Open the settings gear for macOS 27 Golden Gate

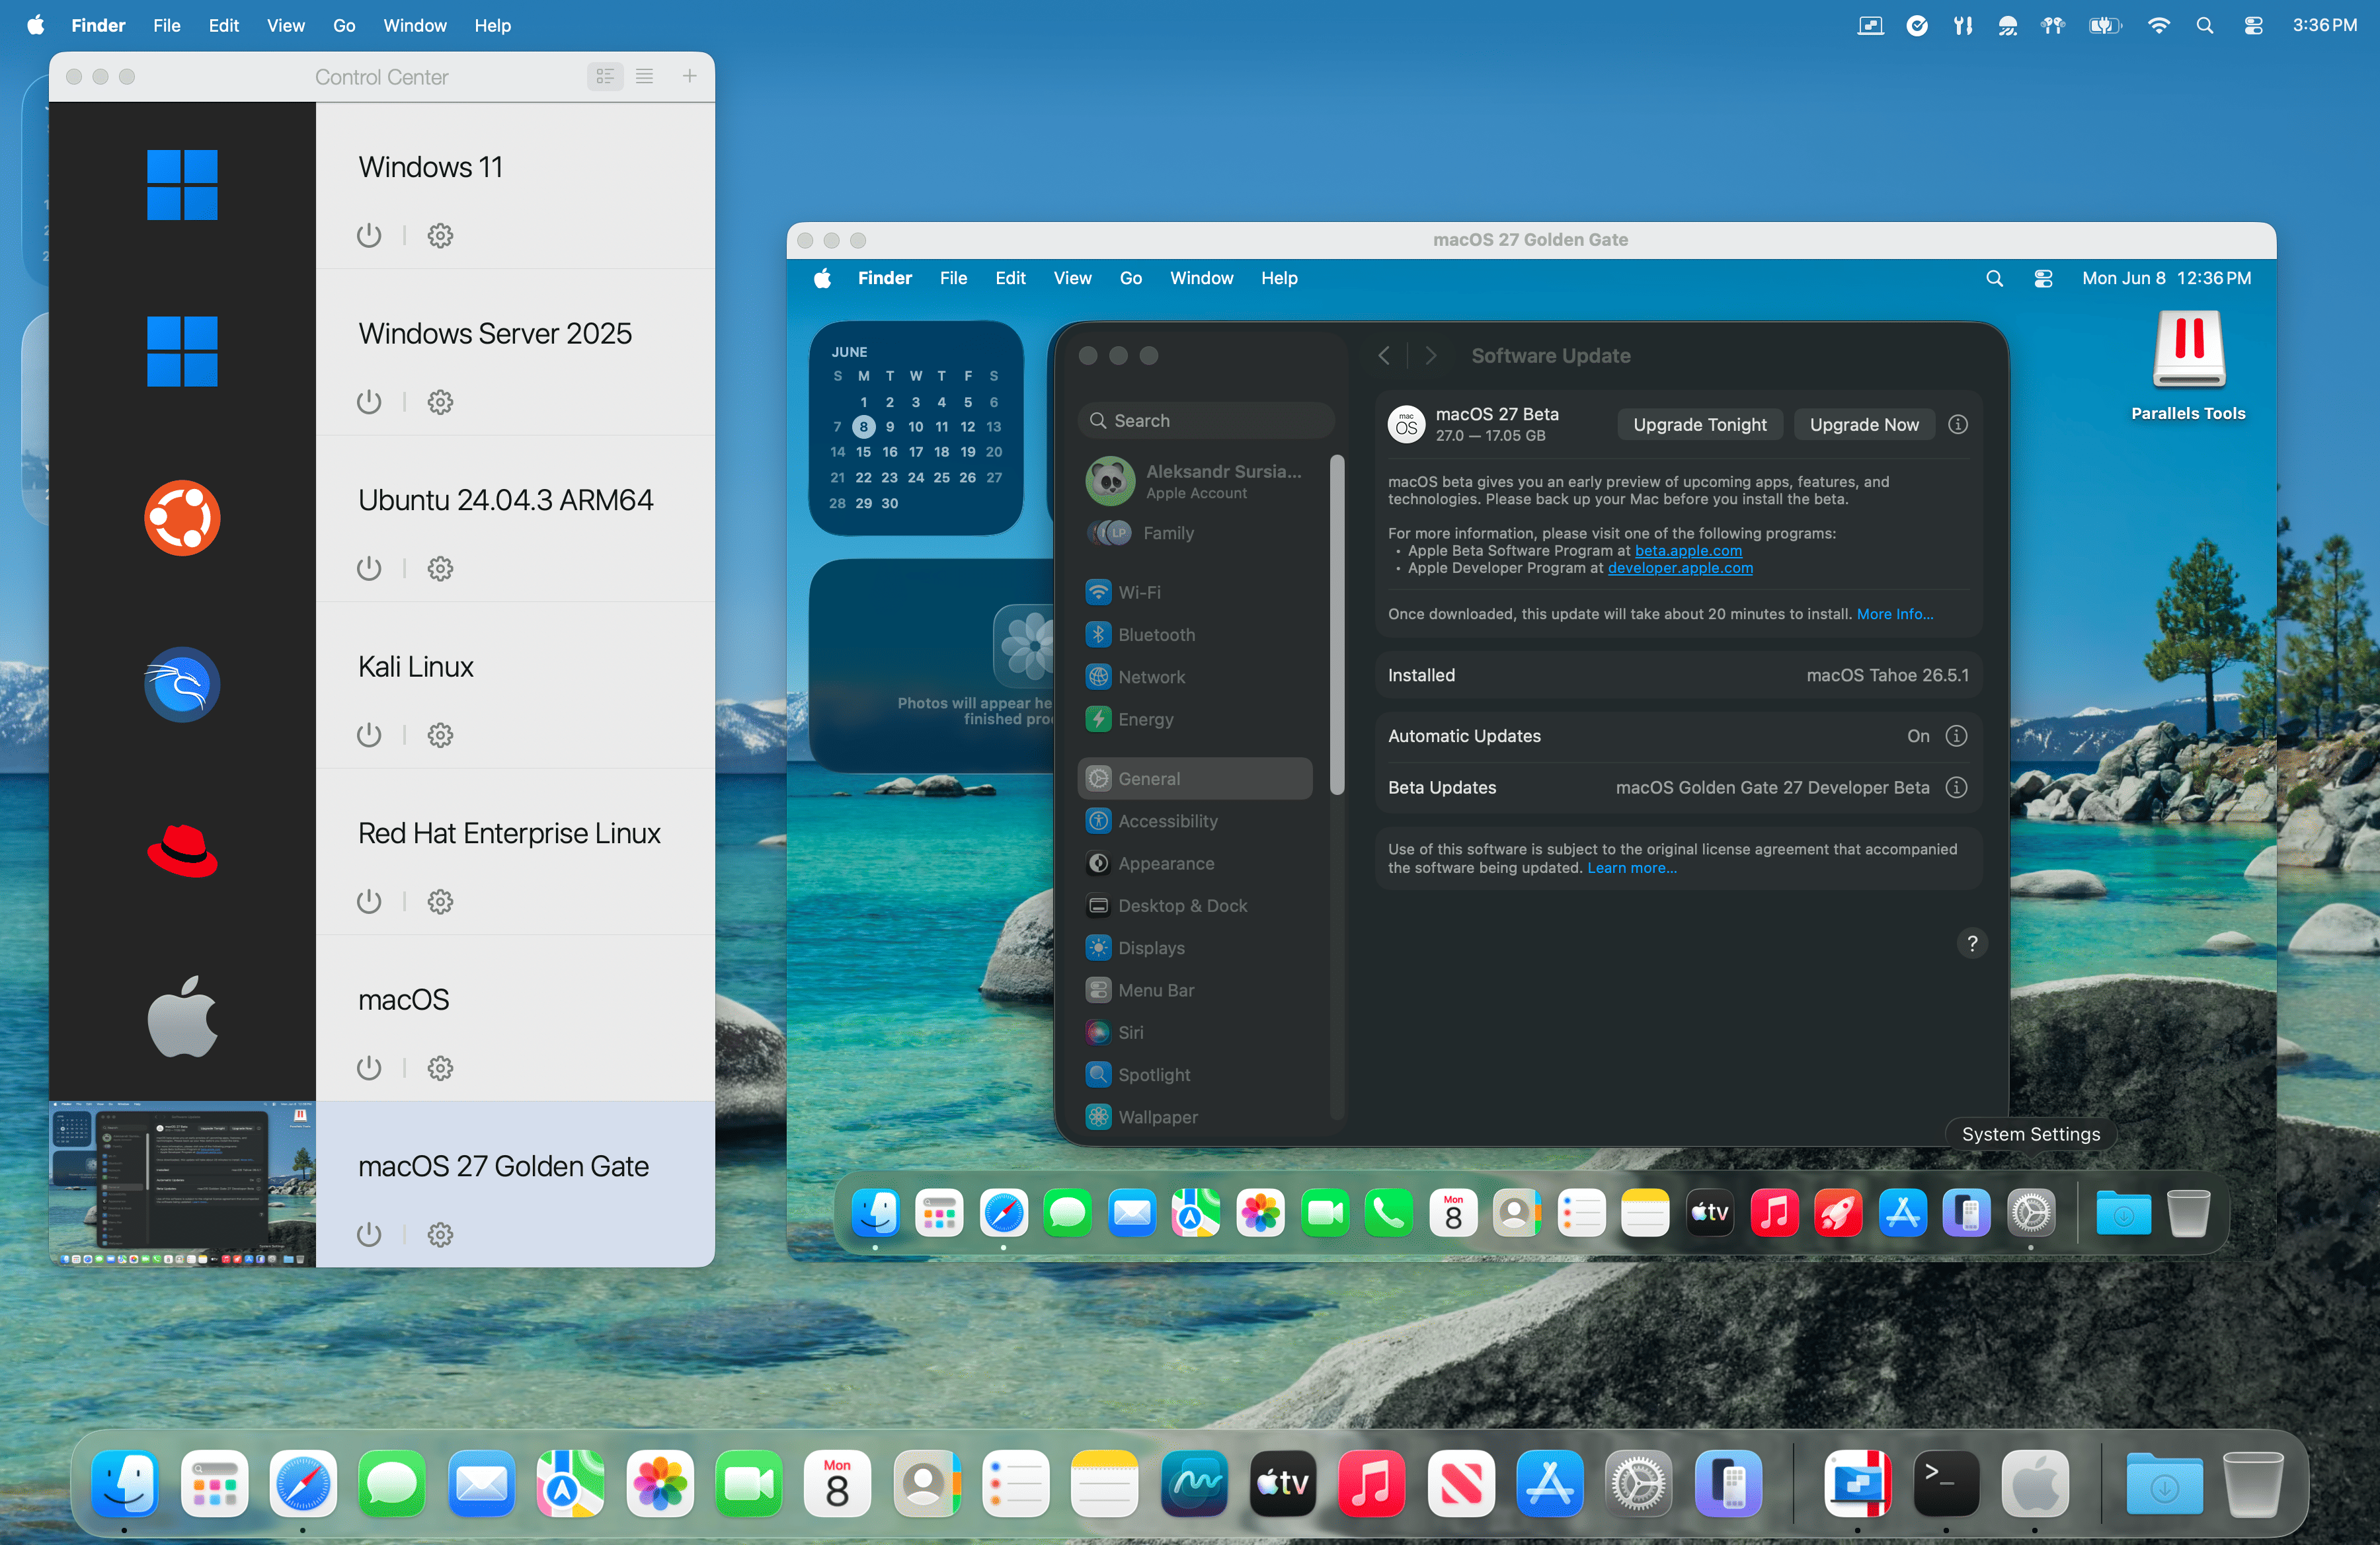coord(440,1235)
